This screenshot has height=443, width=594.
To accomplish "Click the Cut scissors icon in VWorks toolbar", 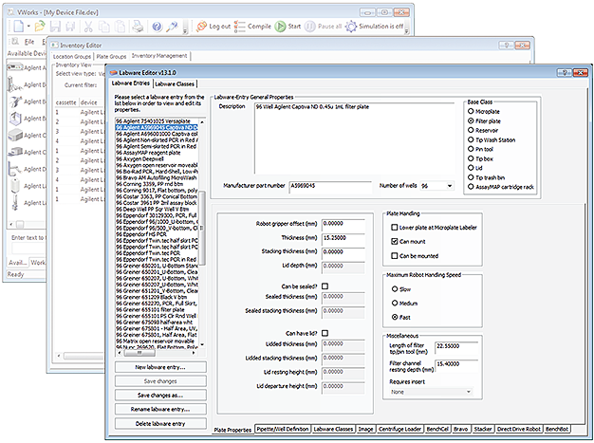I will click(88, 27).
